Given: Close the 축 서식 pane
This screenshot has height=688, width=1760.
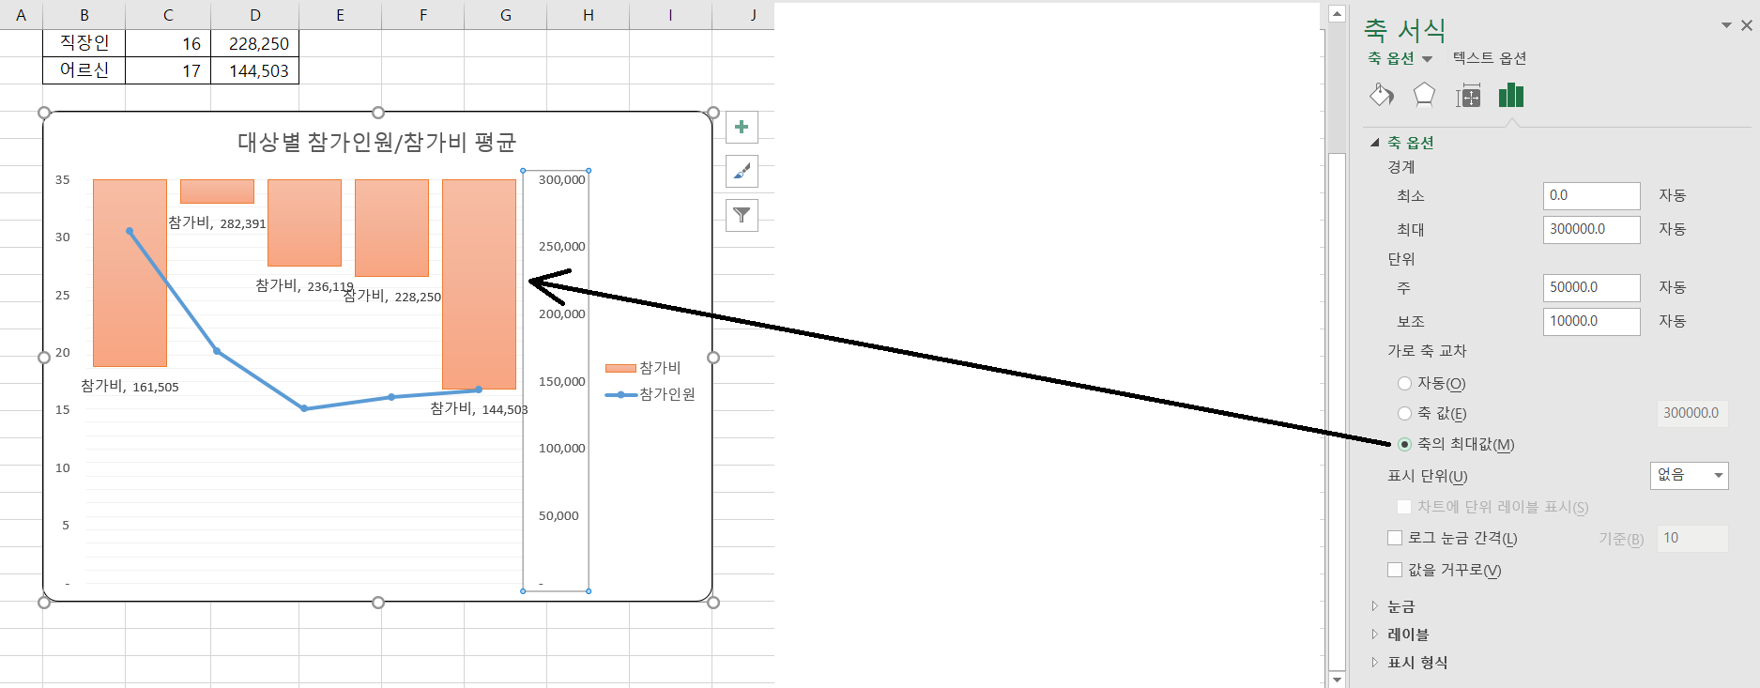Looking at the screenshot, I should (1746, 25).
